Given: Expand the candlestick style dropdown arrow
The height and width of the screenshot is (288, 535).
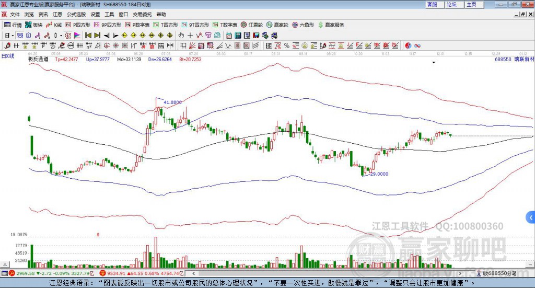Looking at the screenshot, I should point(61,36).
